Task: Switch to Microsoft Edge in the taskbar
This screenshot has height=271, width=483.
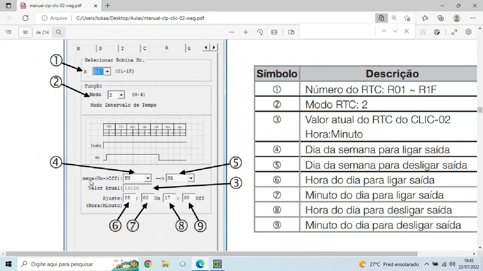Action: tap(200, 264)
